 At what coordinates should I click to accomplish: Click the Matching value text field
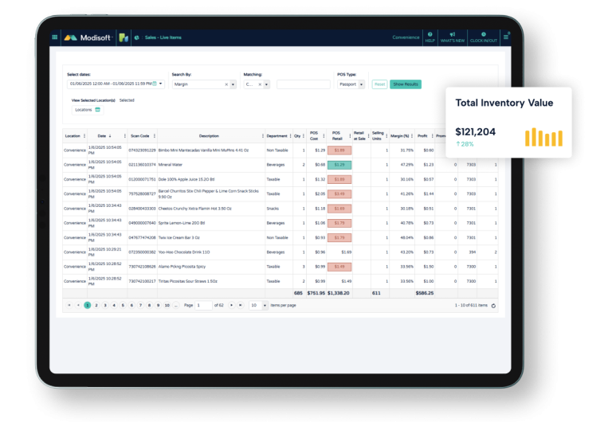coord(303,84)
